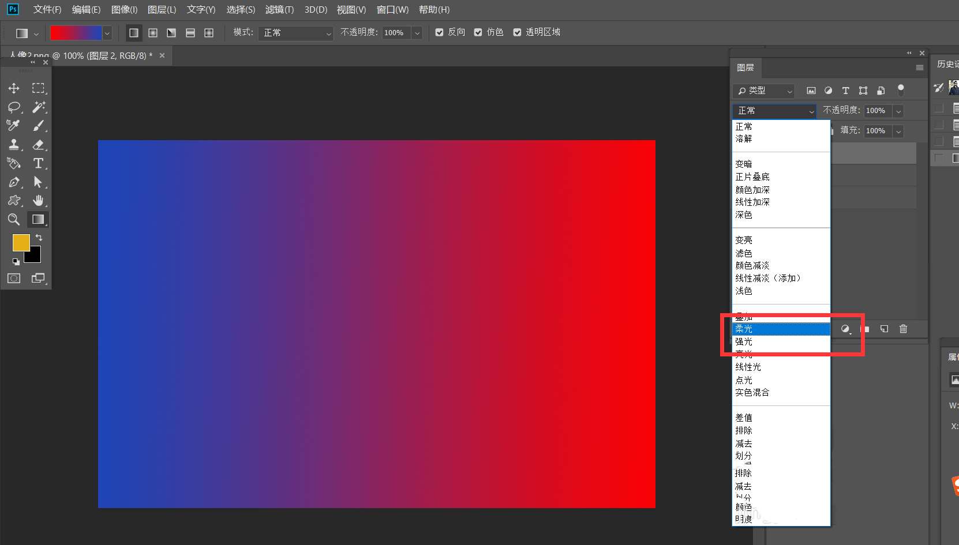This screenshot has height=545, width=959.
Task: Select the Magic Wand tool
Action: coord(39,107)
